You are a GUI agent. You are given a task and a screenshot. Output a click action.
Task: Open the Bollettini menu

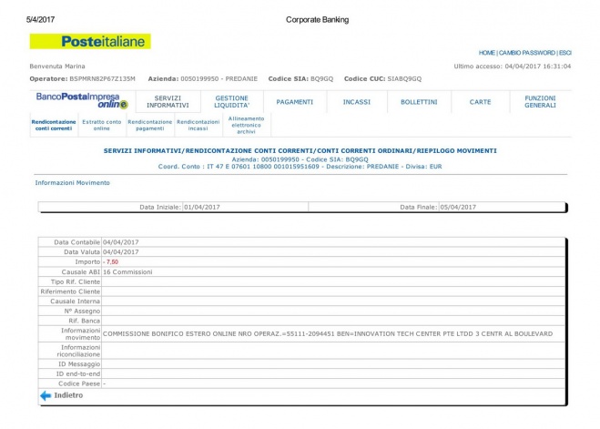(x=419, y=102)
